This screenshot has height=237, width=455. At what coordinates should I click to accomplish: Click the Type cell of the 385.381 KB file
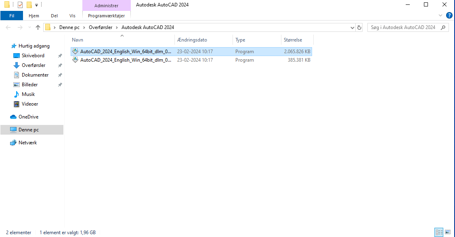coord(245,60)
